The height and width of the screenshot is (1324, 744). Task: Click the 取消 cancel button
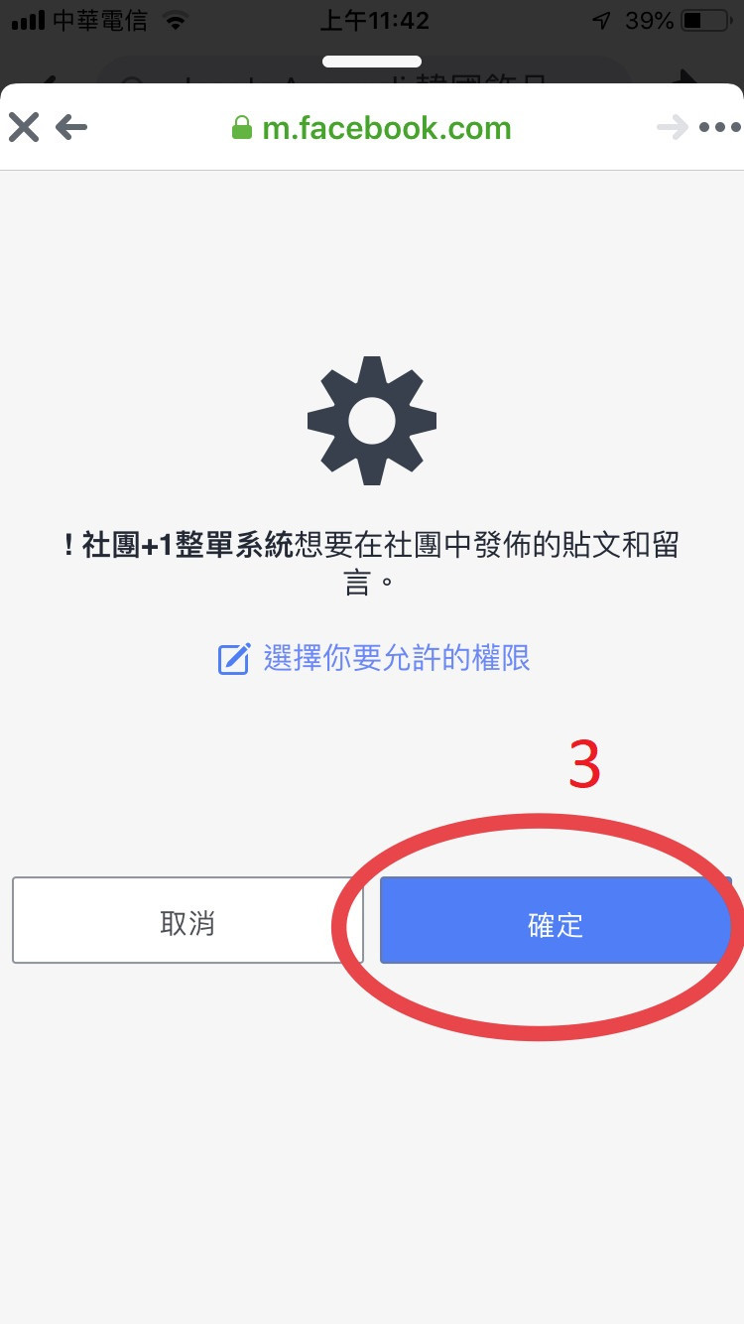187,920
